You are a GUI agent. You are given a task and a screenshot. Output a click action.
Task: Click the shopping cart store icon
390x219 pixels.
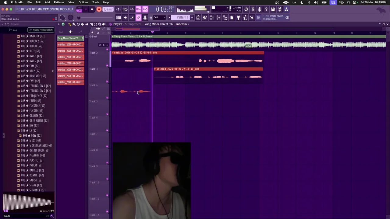tap(258, 18)
